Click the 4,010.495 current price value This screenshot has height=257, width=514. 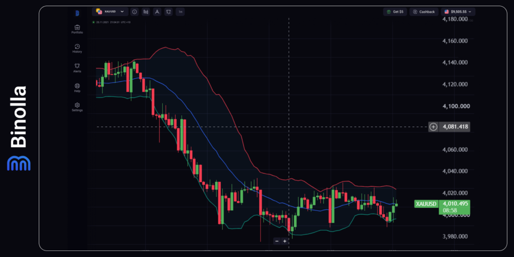(x=454, y=204)
